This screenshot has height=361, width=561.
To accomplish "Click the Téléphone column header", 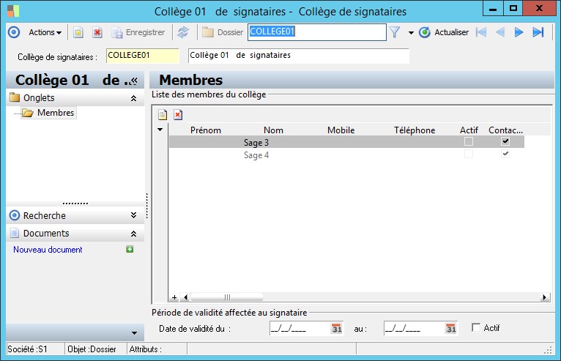I will 415,130.
